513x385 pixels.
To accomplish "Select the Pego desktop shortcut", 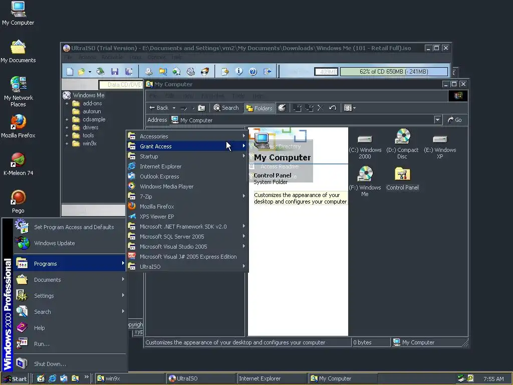I will point(18,202).
